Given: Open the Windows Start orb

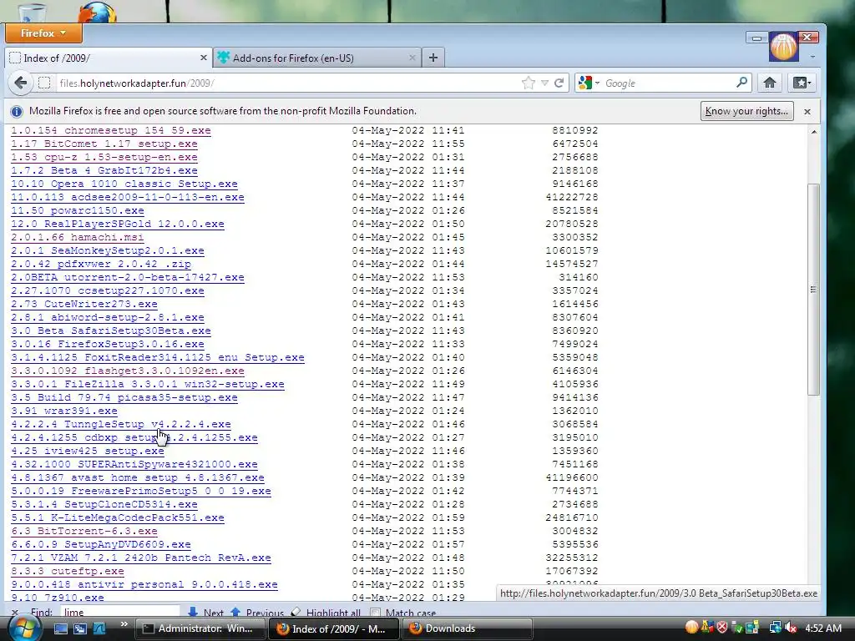Looking at the screenshot, I should (x=24, y=628).
